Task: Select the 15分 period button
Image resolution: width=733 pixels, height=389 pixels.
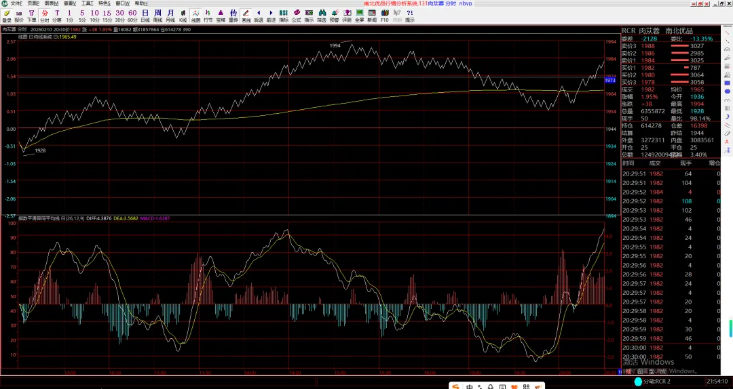Action: point(107,16)
